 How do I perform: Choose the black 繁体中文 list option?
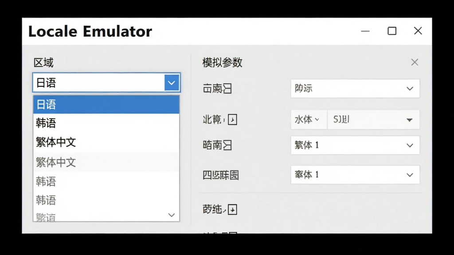point(106,142)
